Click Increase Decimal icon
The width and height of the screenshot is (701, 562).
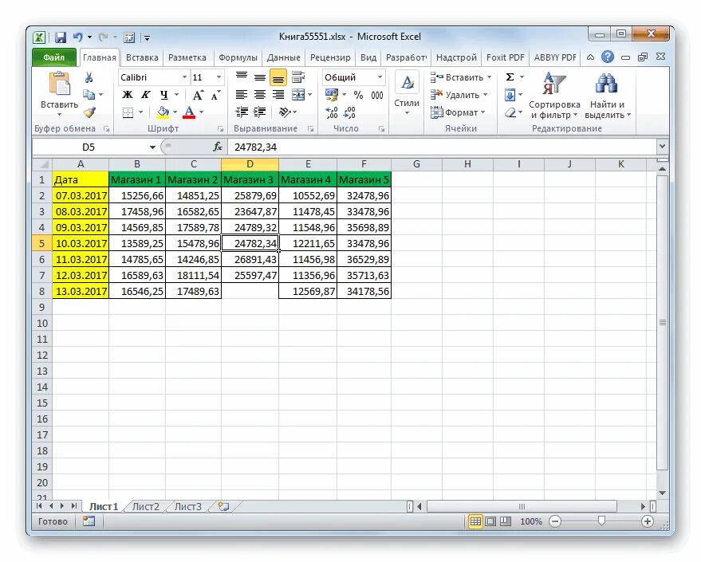click(332, 112)
